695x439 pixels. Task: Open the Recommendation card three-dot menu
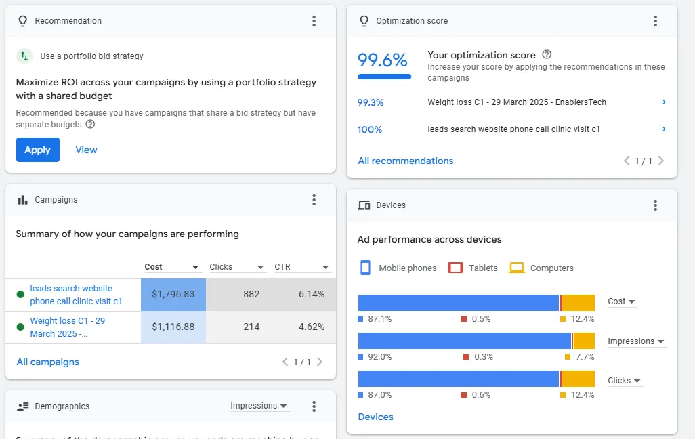point(314,21)
